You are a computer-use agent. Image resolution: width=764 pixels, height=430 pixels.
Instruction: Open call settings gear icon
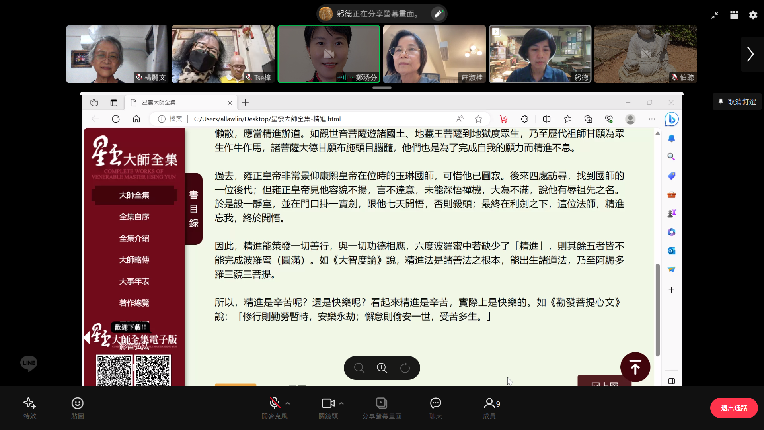[753, 15]
